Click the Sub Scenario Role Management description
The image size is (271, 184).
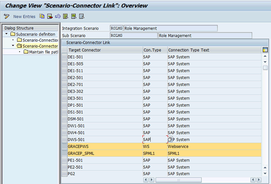click(x=205, y=35)
